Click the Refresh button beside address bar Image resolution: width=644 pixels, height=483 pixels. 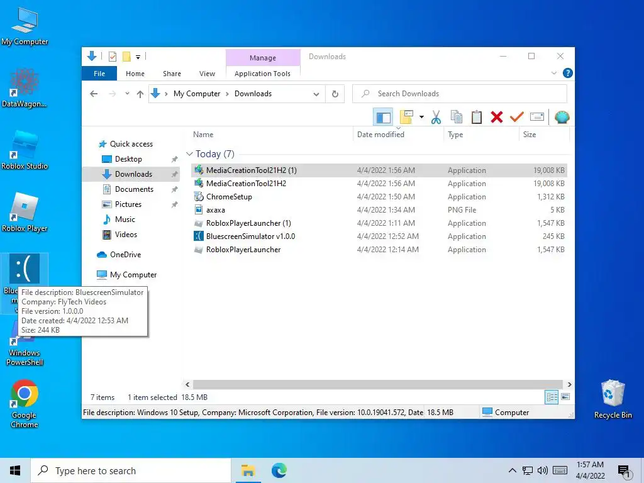[335, 94]
